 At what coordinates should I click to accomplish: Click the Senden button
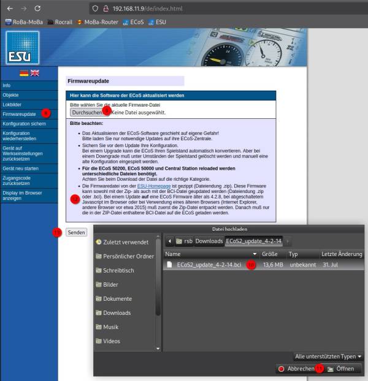click(77, 232)
